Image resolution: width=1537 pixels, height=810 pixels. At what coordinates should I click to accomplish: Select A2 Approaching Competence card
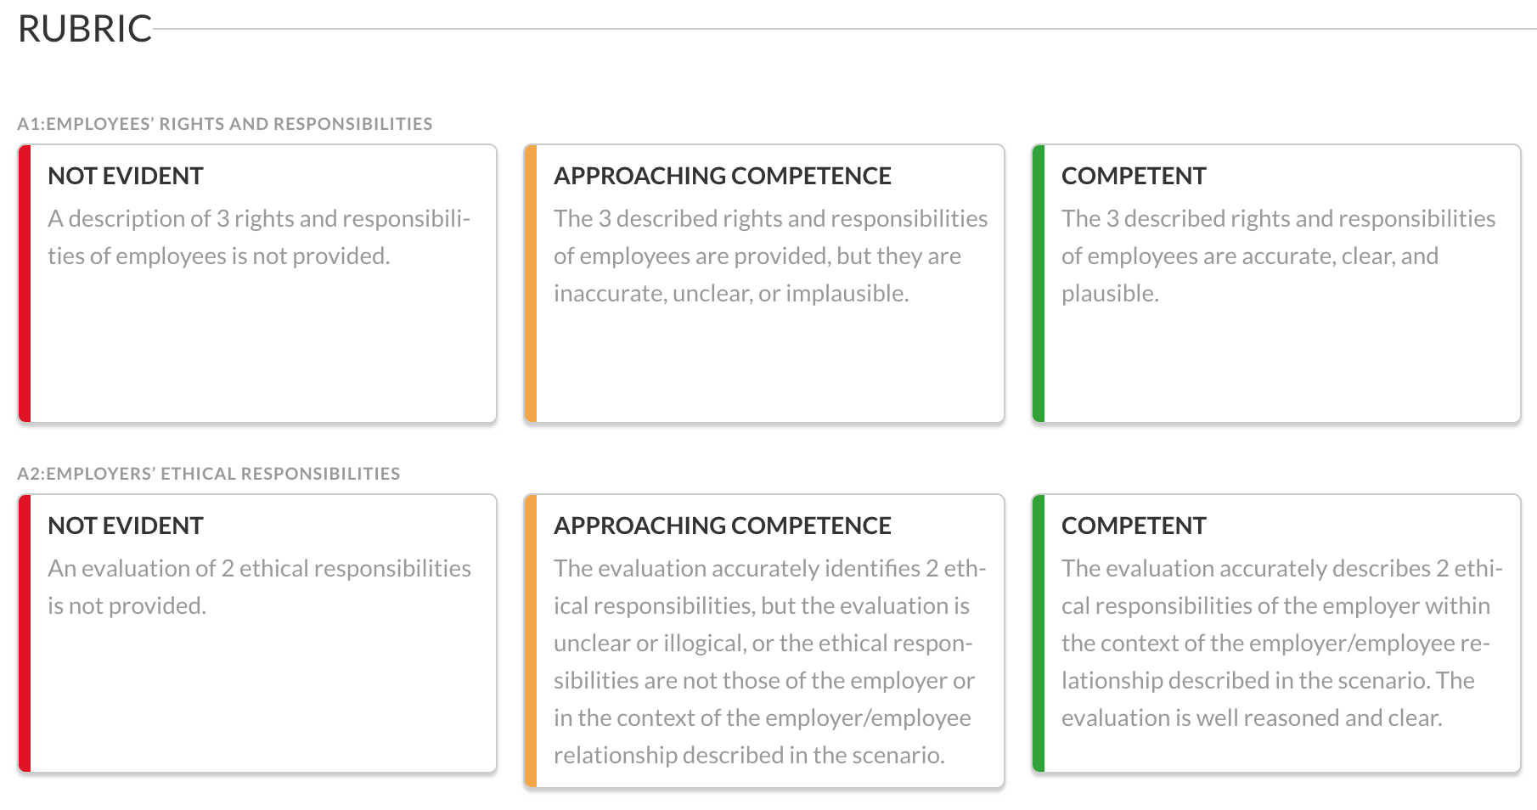764,641
